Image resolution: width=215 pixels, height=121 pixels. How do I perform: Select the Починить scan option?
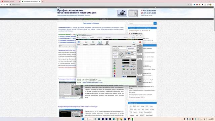[126, 74]
